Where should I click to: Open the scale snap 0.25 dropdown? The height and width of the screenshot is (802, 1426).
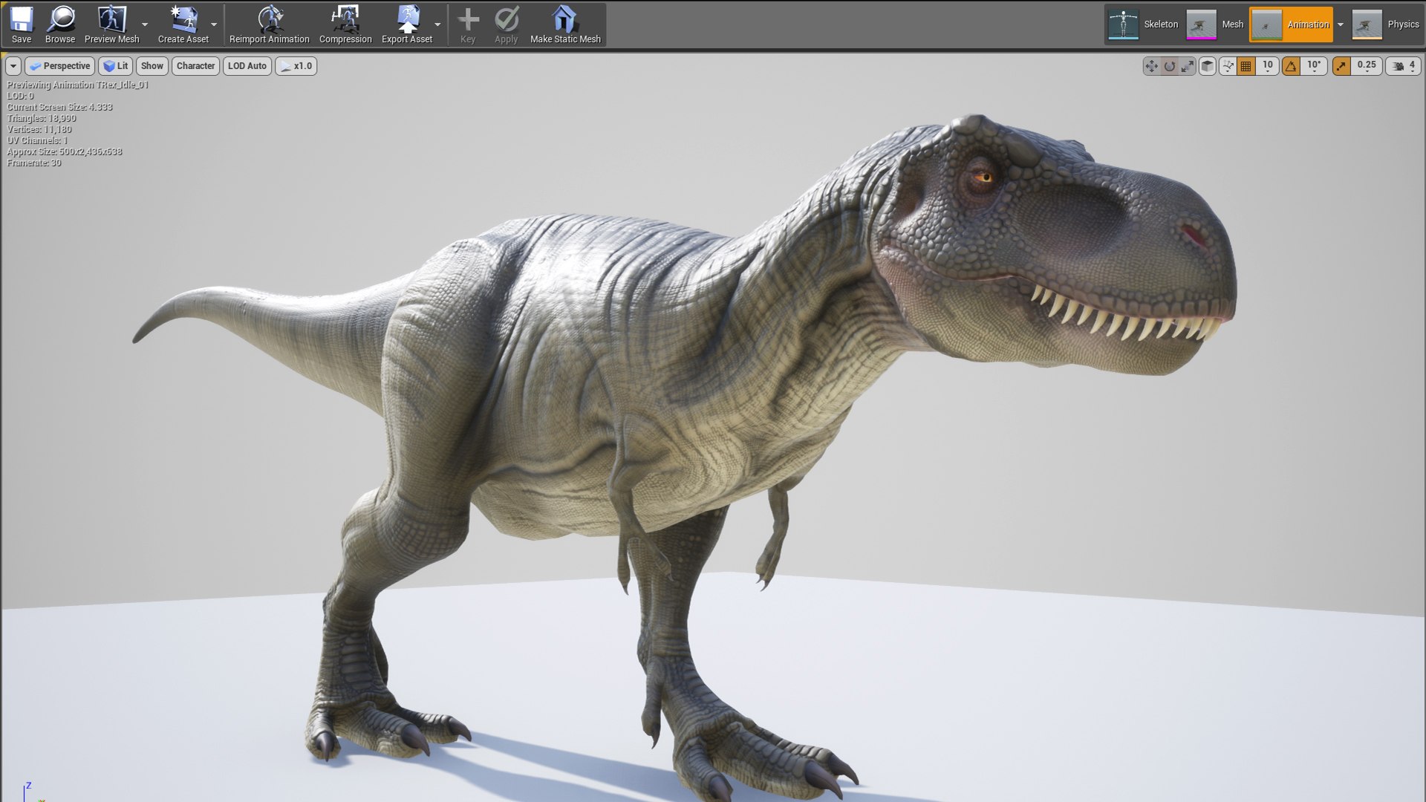[1367, 66]
